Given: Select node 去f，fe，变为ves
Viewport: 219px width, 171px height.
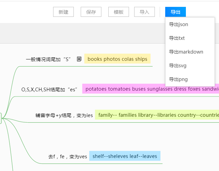Looking at the screenshot, I should tap(68, 157).
